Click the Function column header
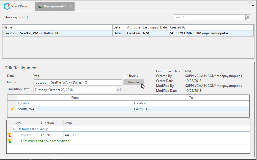Viewport: 257px width, 160px height. tap(52, 123)
